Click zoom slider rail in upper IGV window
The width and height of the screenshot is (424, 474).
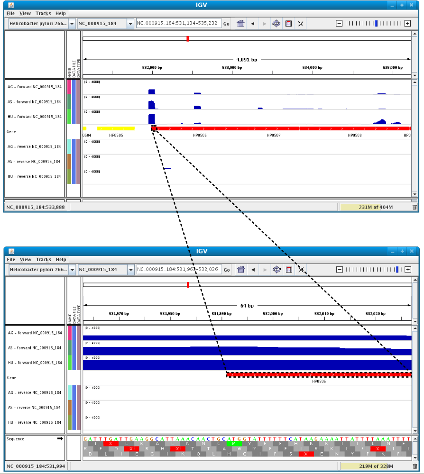[374, 24]
